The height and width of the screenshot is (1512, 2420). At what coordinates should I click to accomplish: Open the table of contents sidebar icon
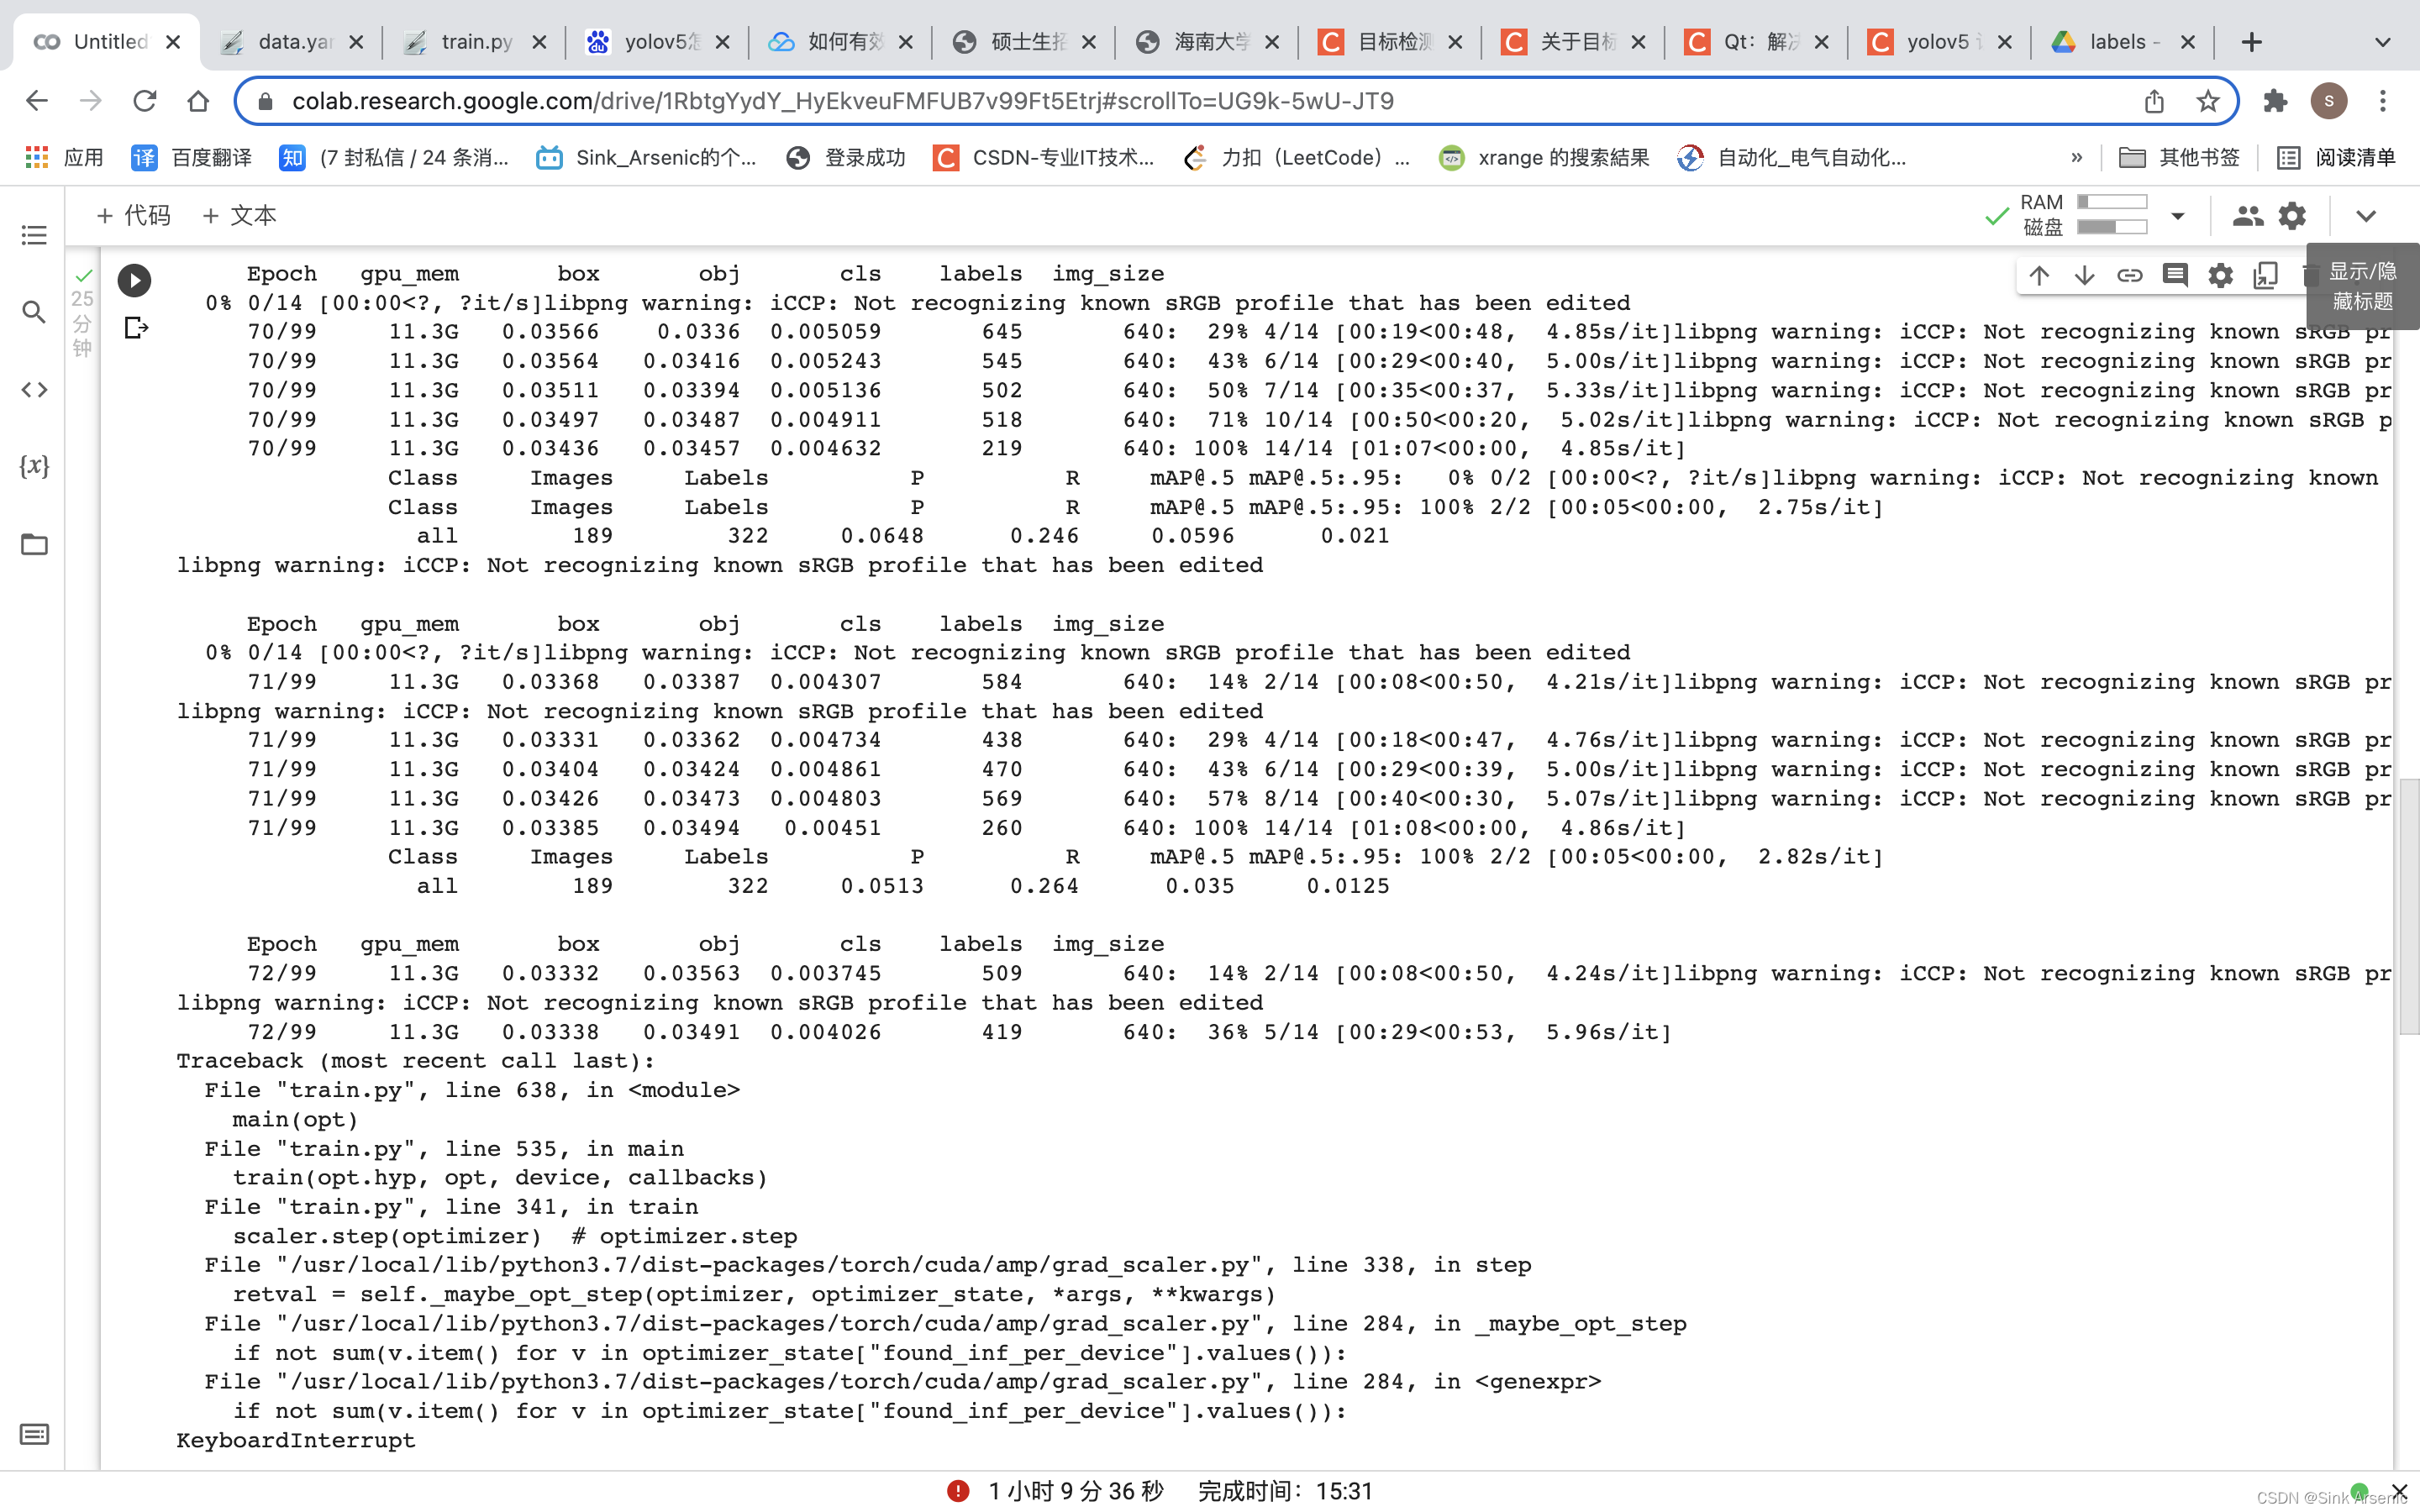click(34, 235)
